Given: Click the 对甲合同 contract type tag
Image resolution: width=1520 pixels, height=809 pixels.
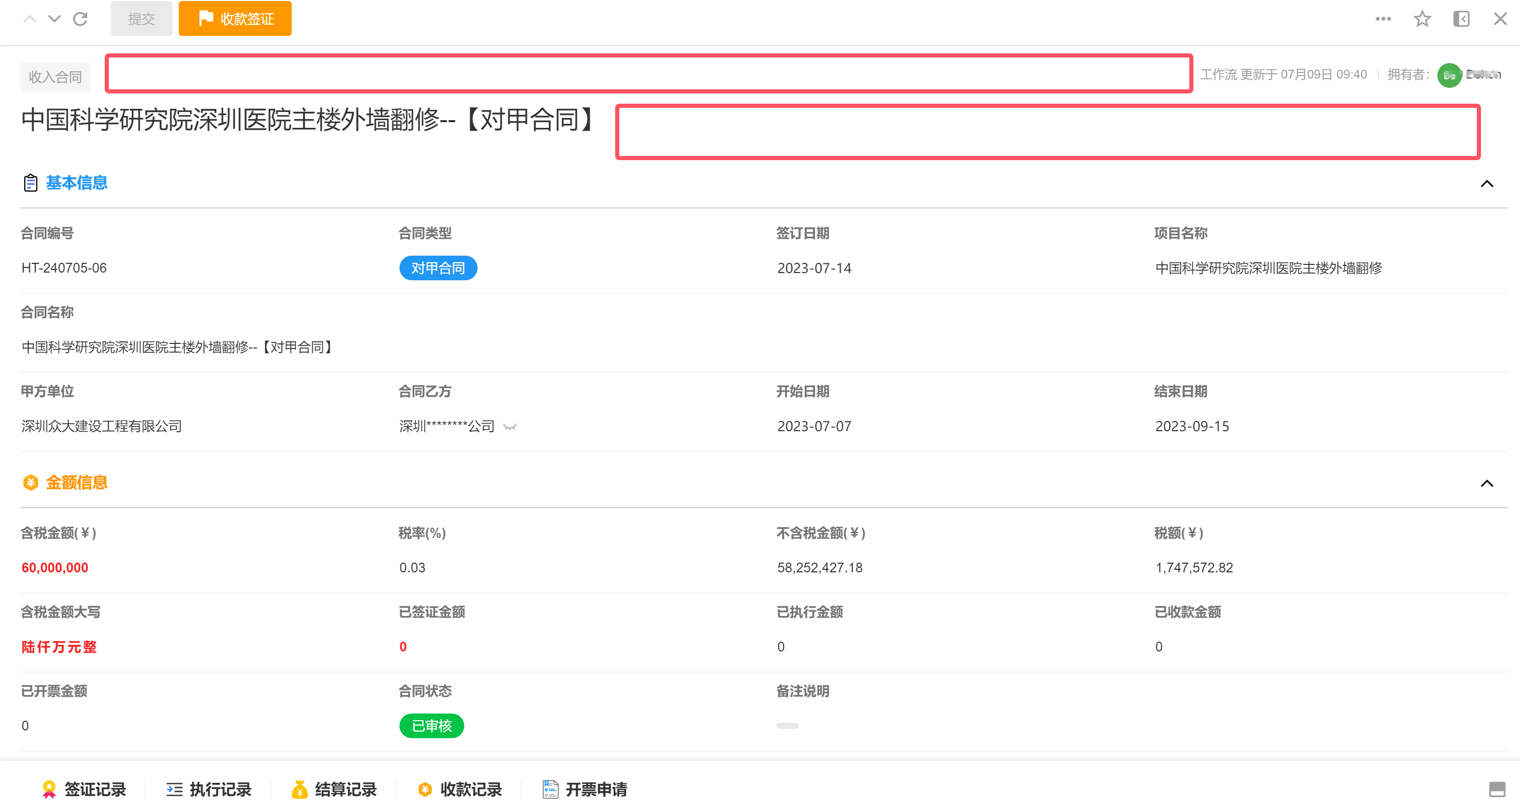Looking at the screenshot, I should [438, 268].
